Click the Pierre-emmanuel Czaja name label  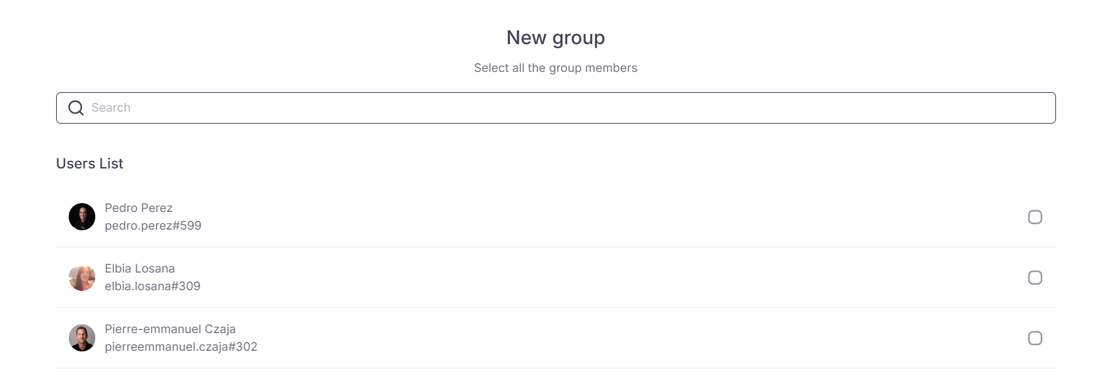pos(170,329)
